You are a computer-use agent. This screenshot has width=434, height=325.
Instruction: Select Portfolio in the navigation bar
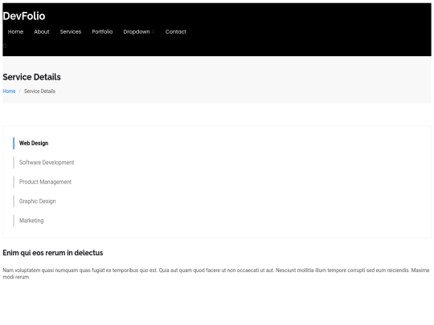click(102, 32)
